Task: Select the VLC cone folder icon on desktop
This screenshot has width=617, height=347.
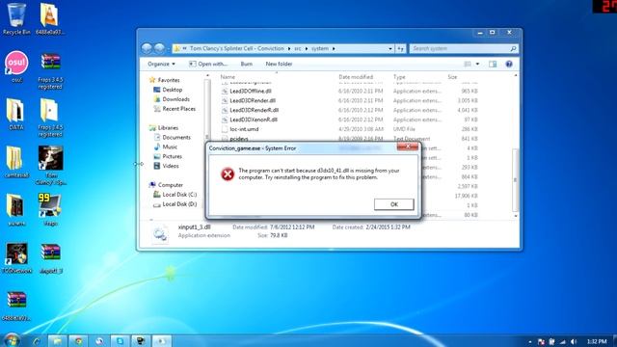Action: [50, 19]
